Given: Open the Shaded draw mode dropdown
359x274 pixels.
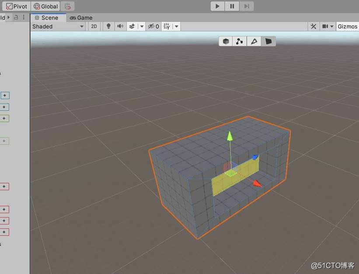Looking at the screenshot, I should [x=59, y=27].
